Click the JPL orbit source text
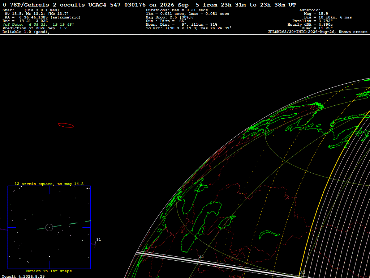The width and height of the screenshot is (370, 278). coord(317,32)
